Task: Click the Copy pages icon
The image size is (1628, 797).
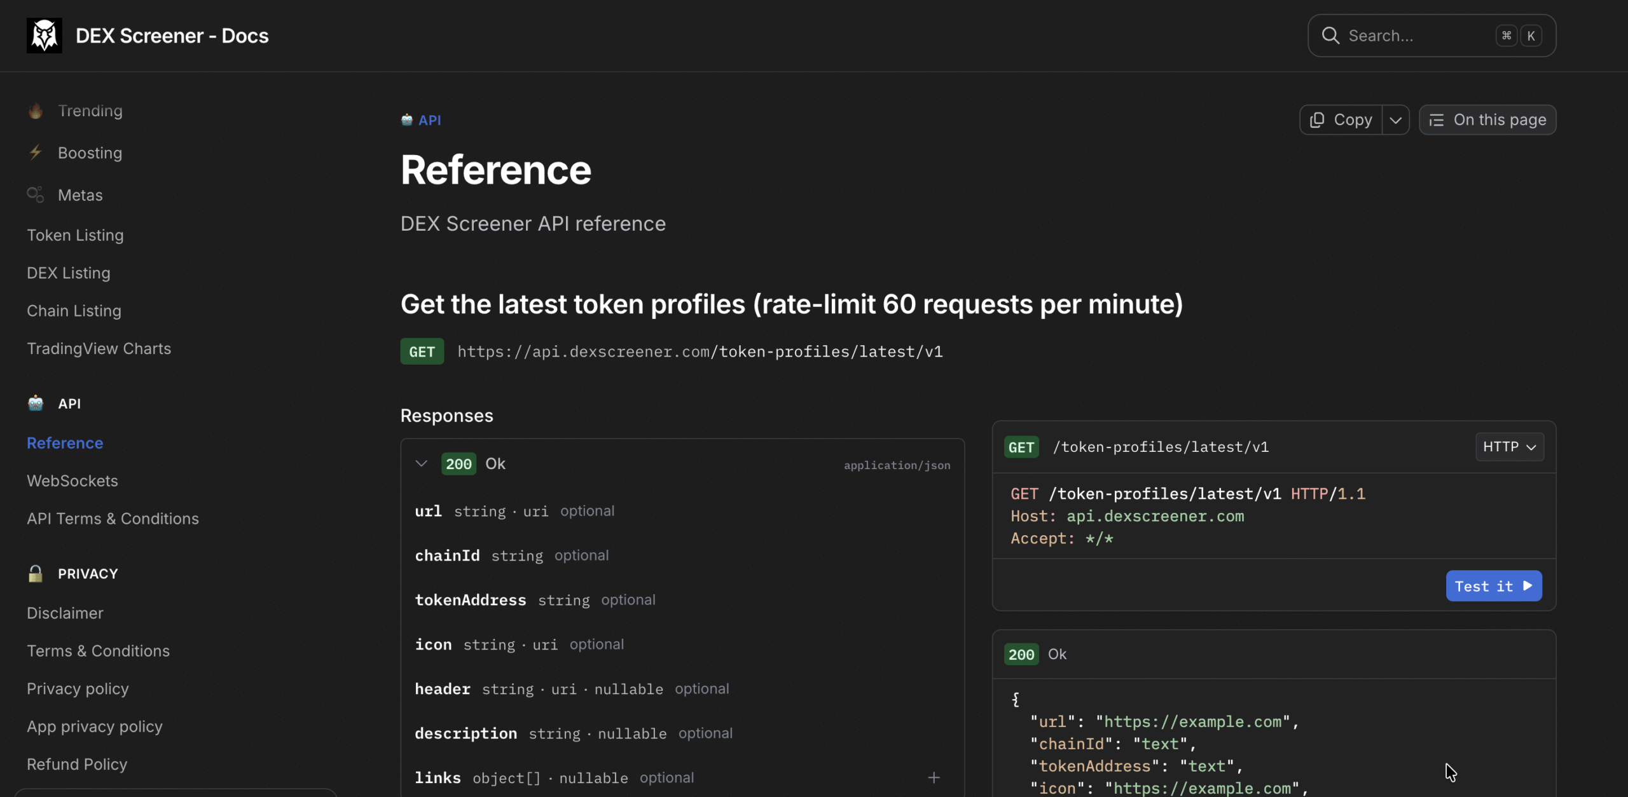Action: tap(1317, 120)
